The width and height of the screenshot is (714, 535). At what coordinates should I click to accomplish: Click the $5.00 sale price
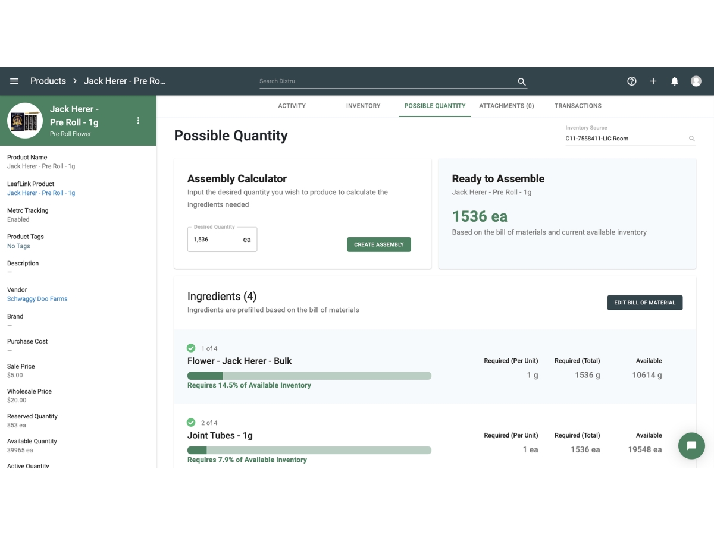[x=15, y=376]
